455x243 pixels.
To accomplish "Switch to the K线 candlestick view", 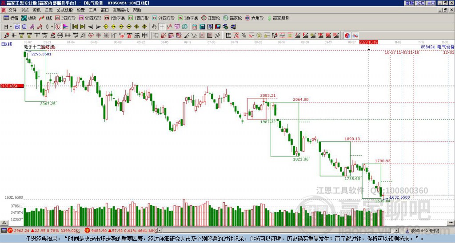I will (46, 18).
